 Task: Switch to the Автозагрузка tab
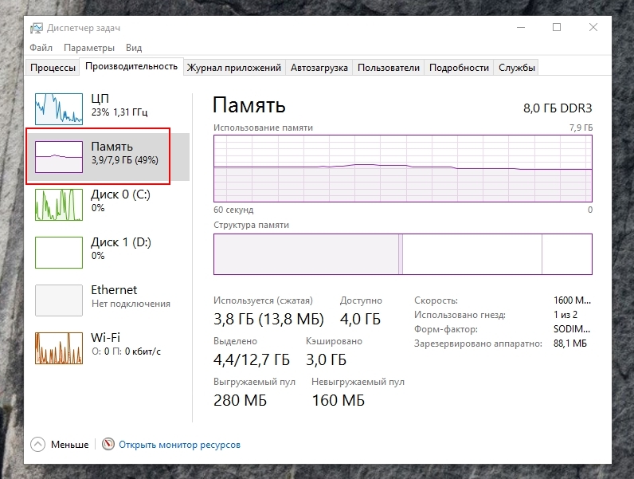tap(319, 68)
